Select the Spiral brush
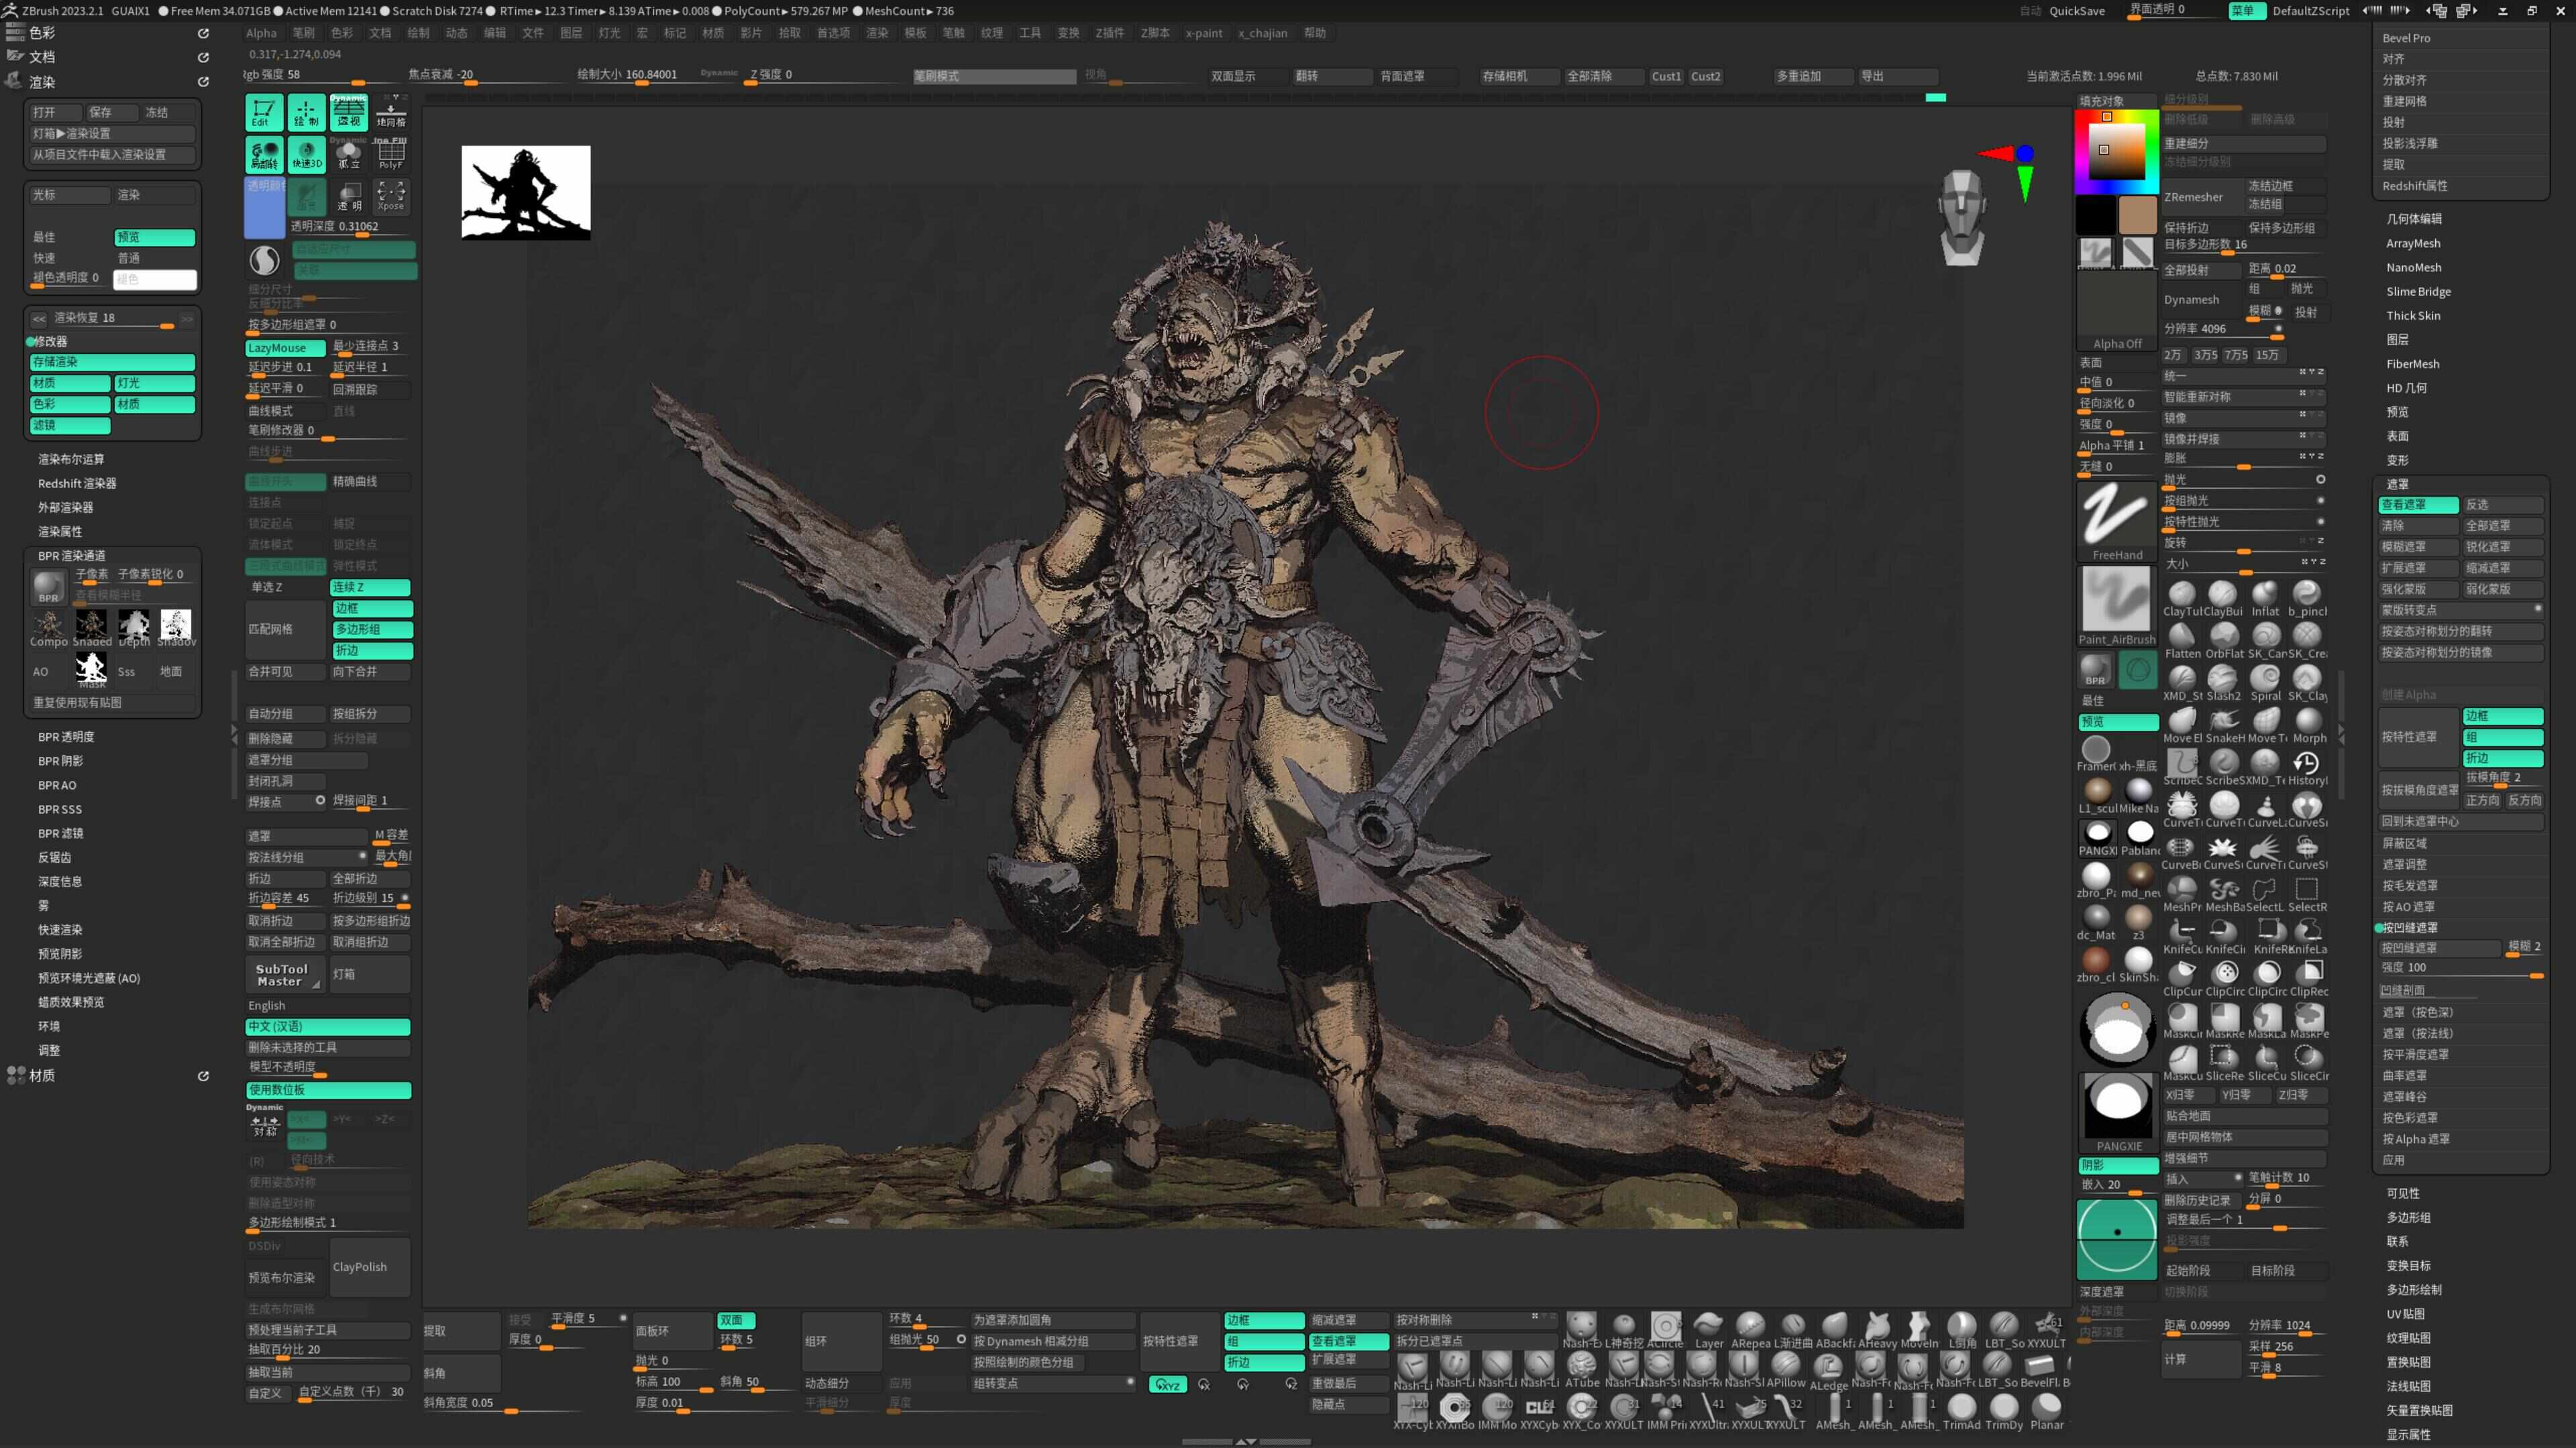This screenshot has width=2576, height=1448. coord(2265,682)
